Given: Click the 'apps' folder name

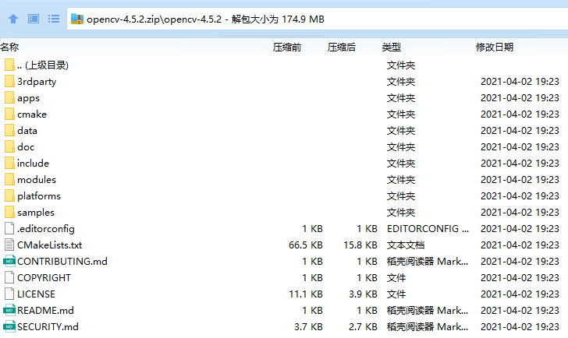Looking at the screenshot, I should click(x=28, y=98).
